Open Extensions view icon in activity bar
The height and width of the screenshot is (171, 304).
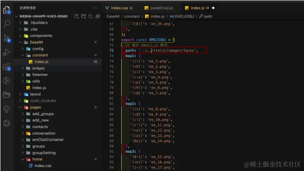tap(7, 66)
